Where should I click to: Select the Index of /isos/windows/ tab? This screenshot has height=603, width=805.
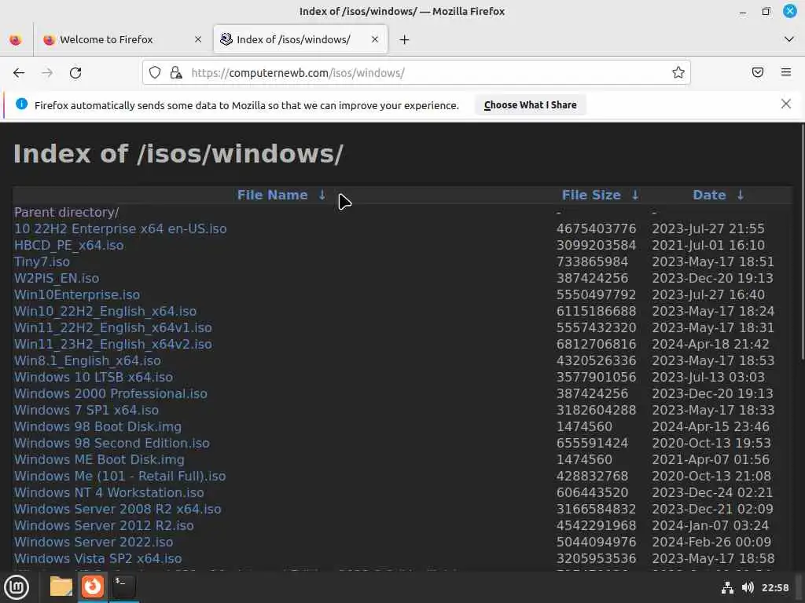tap(300, 39)
